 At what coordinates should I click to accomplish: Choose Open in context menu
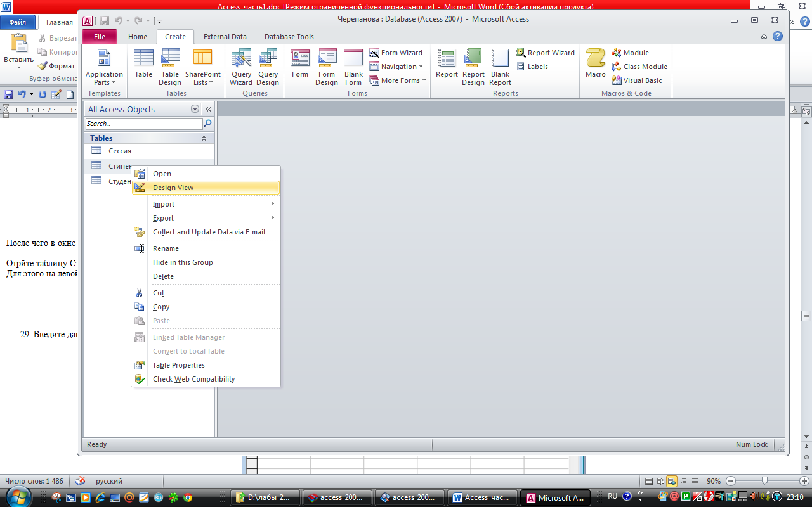pos(206,174)
